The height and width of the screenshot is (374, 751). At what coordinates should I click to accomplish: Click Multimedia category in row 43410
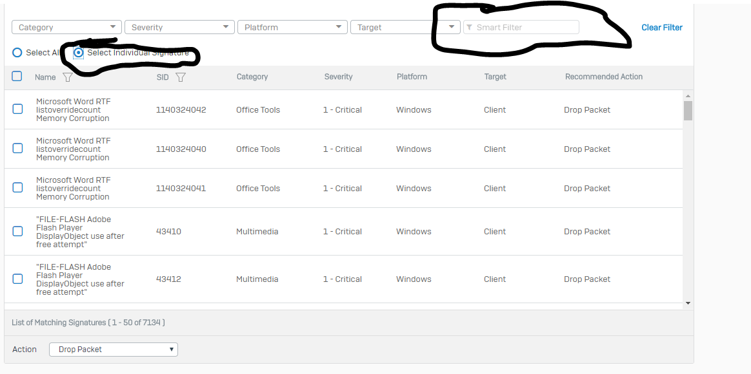tap(257, 231)
